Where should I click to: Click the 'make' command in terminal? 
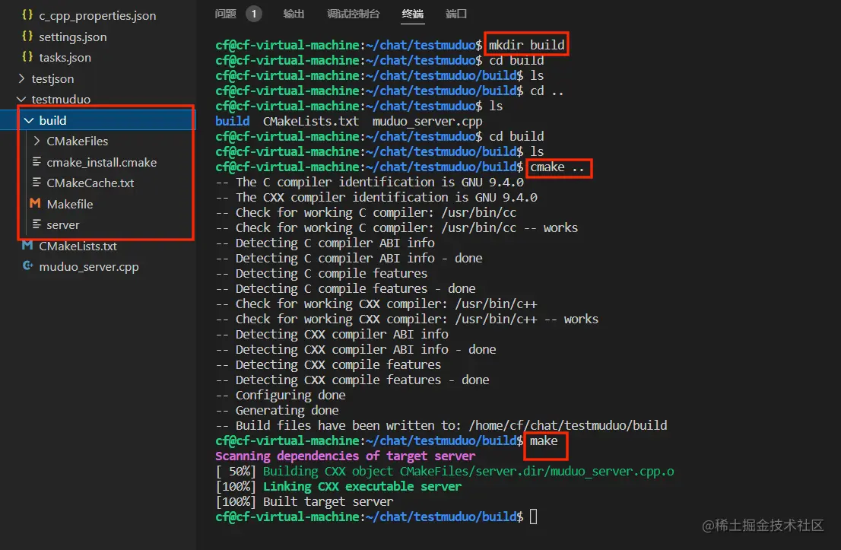[x=544, y=441]
